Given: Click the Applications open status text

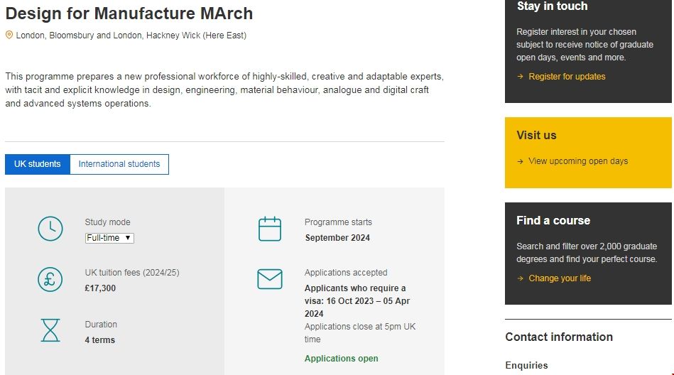Looking at the screenshot, I should [x=342, y=359].
